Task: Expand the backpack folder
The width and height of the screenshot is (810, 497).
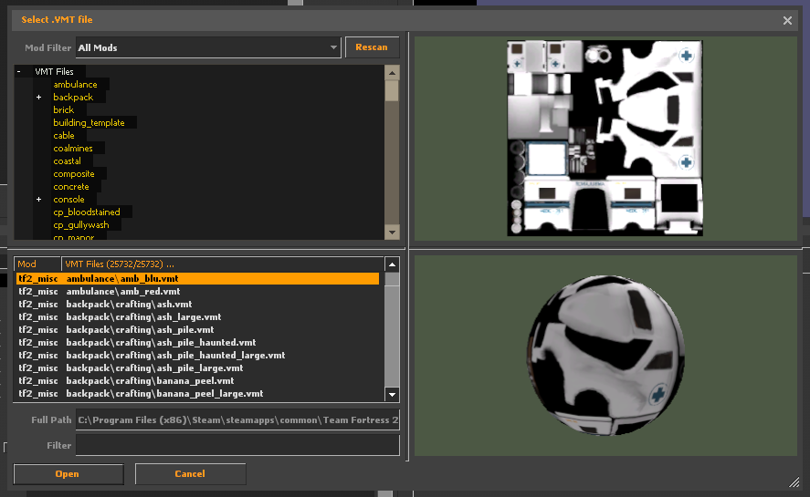Action: tap(38, 97)
